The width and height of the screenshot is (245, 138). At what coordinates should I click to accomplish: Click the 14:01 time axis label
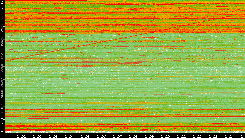(21, 136)
